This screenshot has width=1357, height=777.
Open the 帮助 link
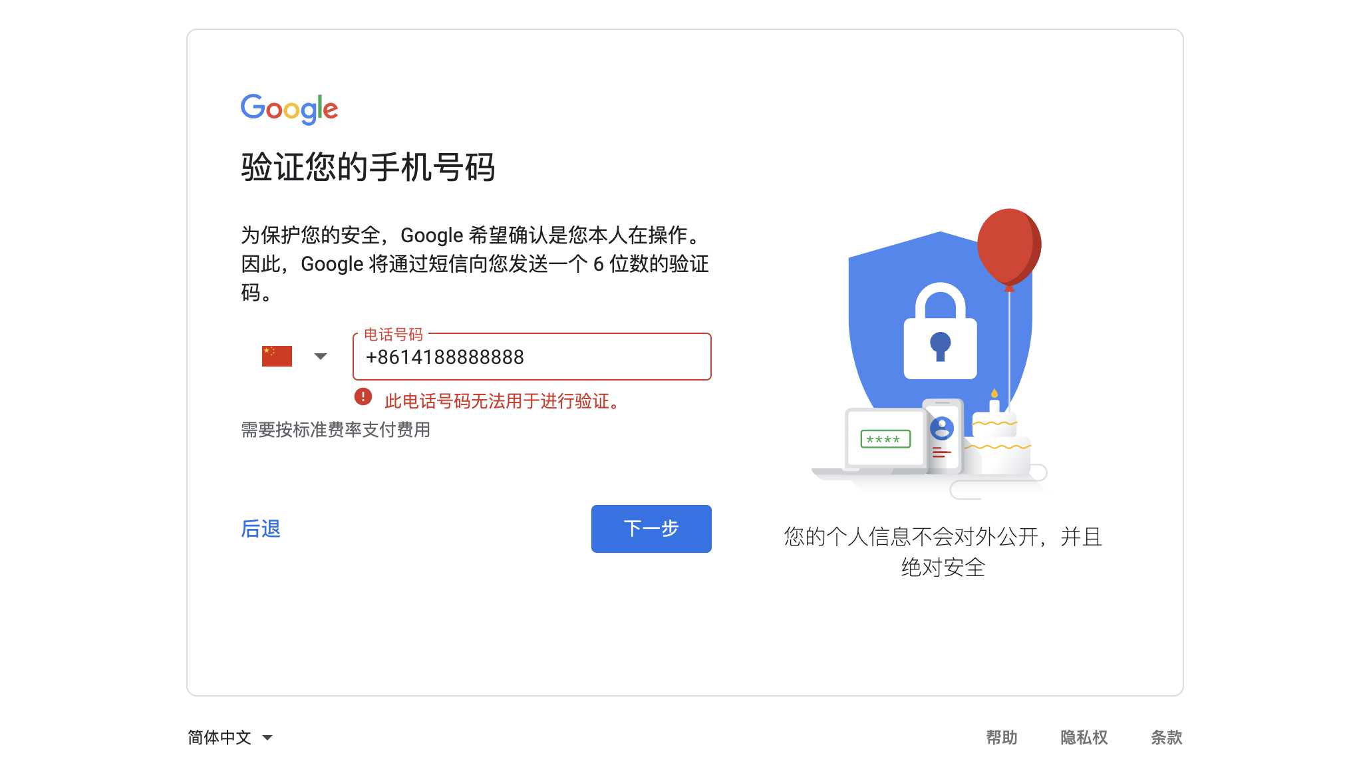(1001, 737)
